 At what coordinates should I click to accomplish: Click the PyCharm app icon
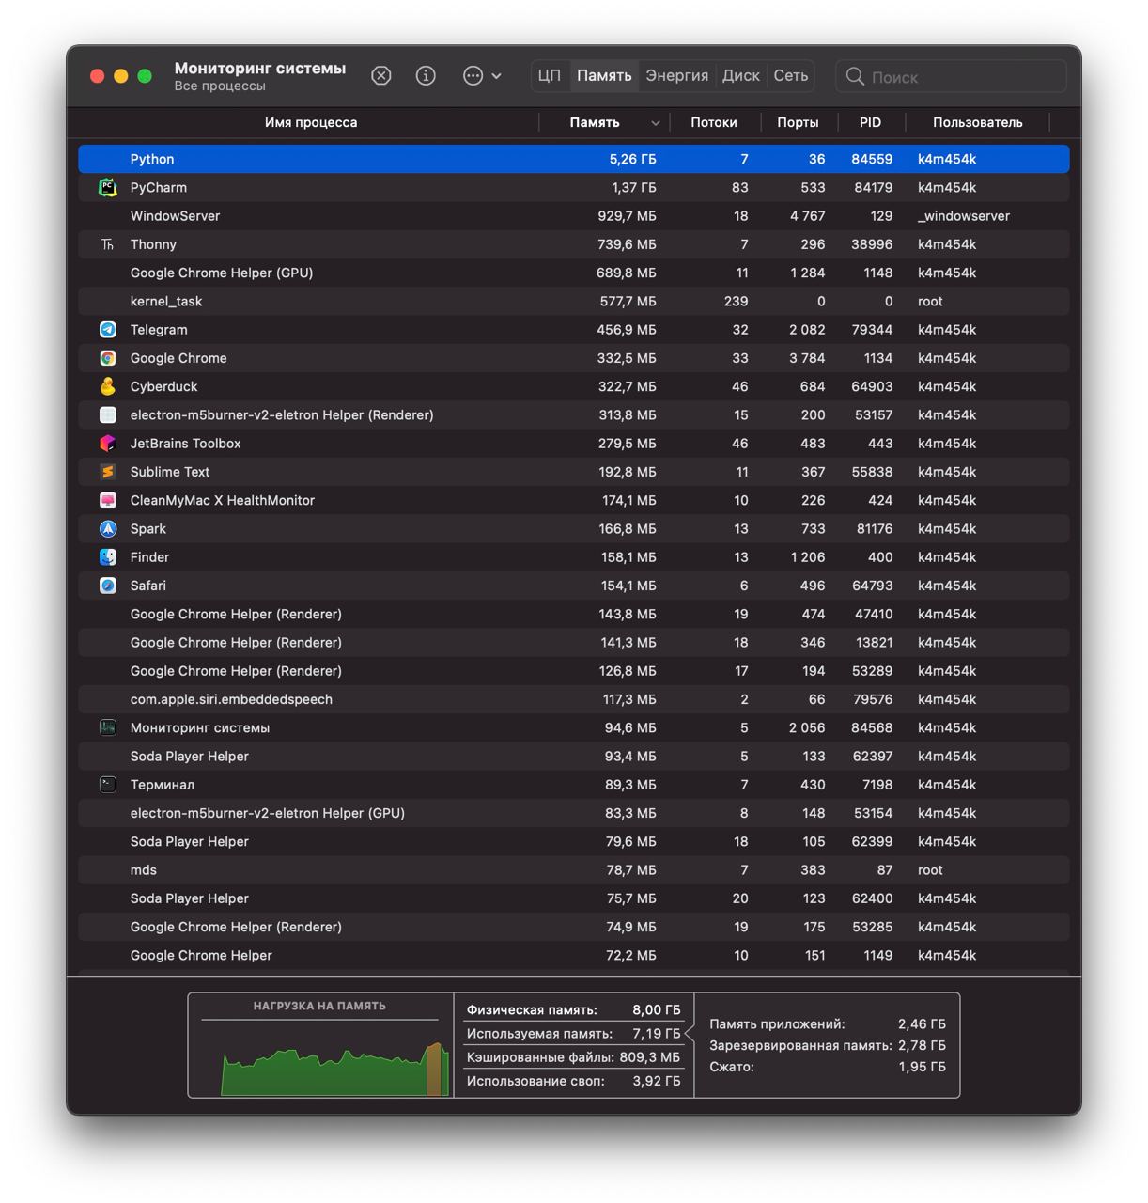[x=108, y=187]
